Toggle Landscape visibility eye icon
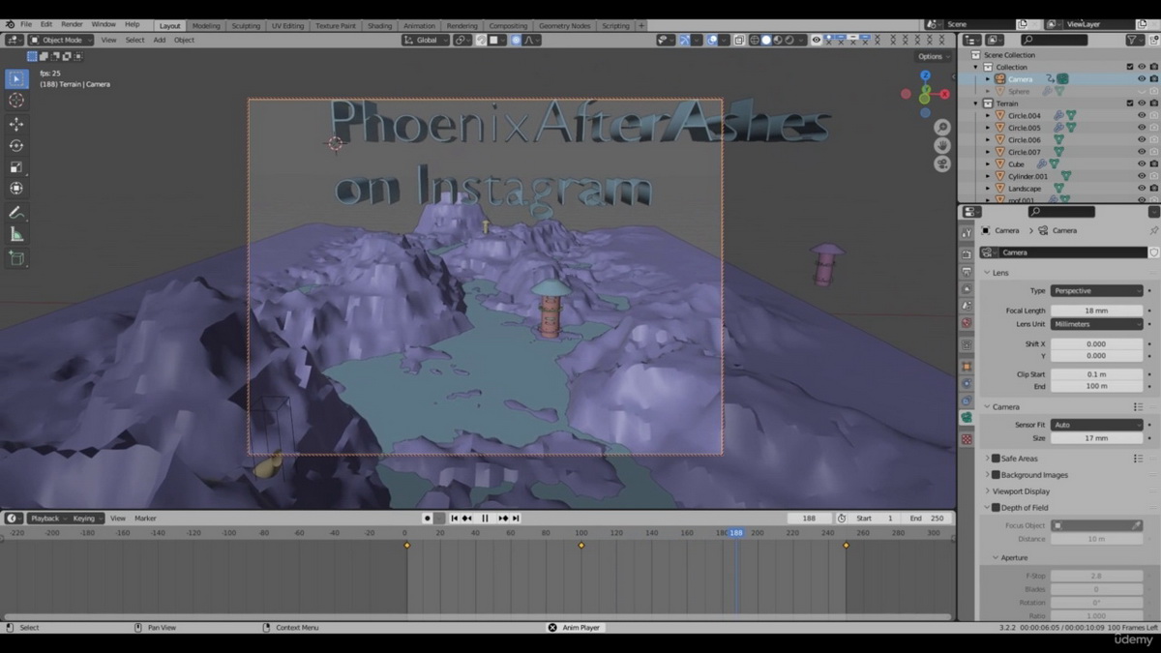Image resolution: width=1161 pixels, height=653 pixels. point(1142,189)
